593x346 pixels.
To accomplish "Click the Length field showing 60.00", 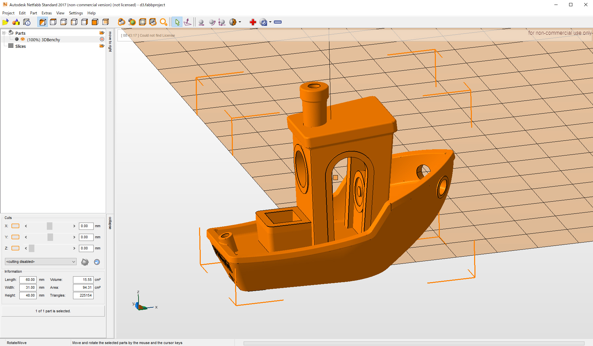I will click(28, 280).
